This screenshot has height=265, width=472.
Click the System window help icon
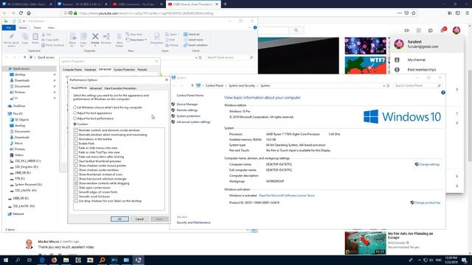point(442,93)
